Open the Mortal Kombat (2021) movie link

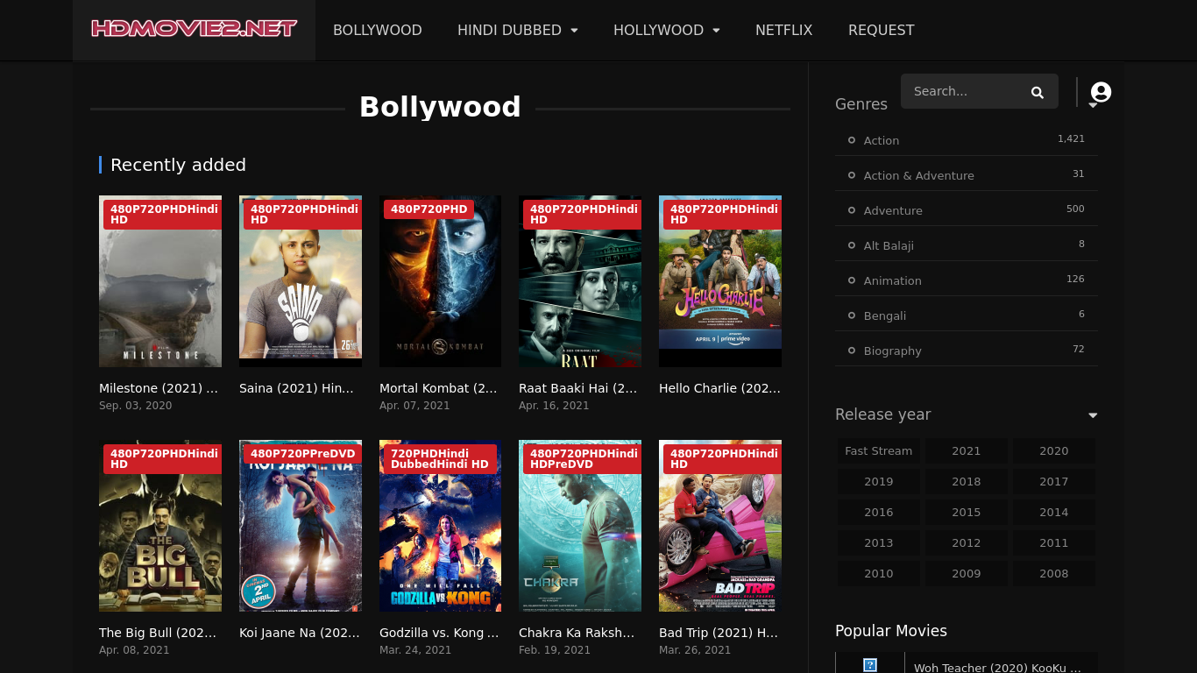pyautogui.click(x=438, y=388)
